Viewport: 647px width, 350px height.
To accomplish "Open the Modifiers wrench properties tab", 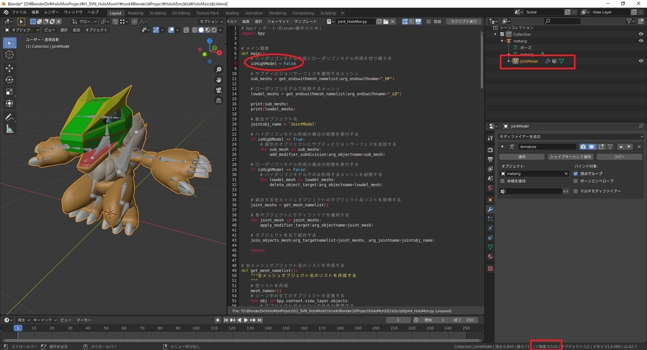I will point(490,209).
